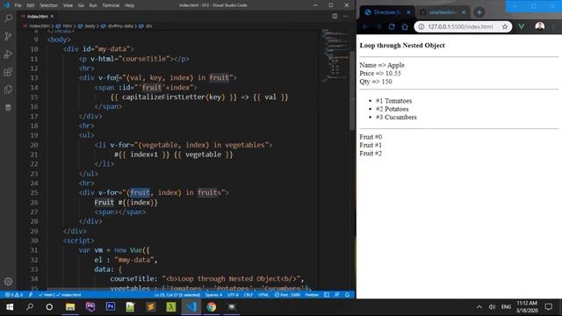Click errors and warnings status item
The height and width of the screenshot is (316, 562).
pyautogui.click(x=14, y=295)
